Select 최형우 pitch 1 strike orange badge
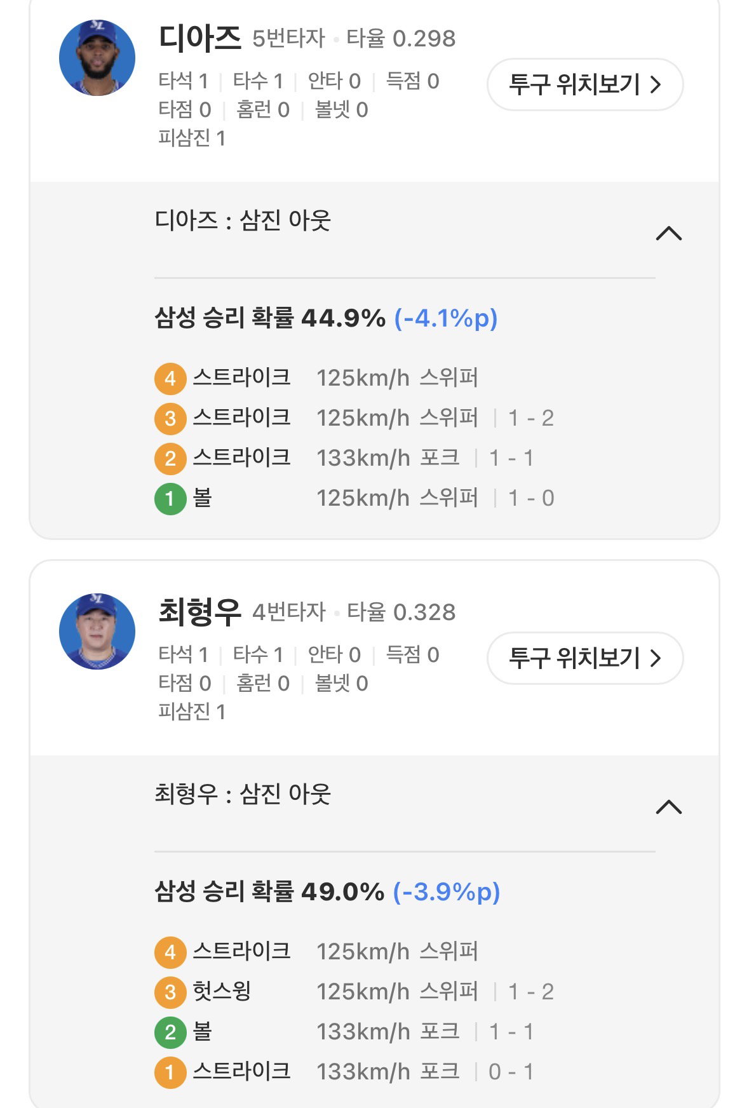This screenshot has width=749, height=1108. click(170, 1072)
